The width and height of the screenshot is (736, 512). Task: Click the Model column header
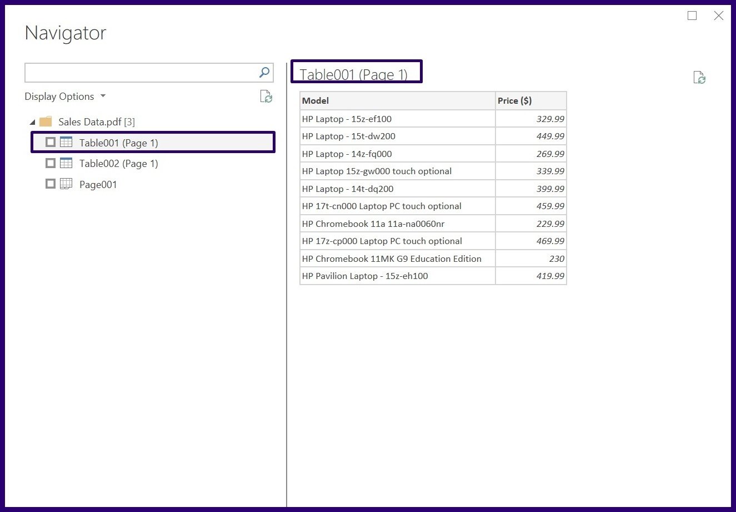point(397,101)
